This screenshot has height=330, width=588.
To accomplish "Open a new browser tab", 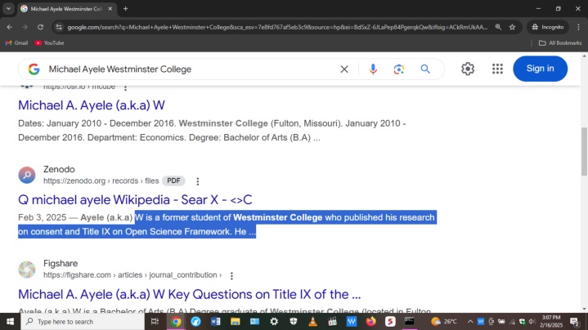I will (126, 9).
